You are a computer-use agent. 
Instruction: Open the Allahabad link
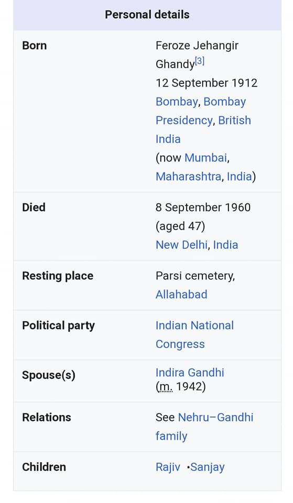coord(181,294)
